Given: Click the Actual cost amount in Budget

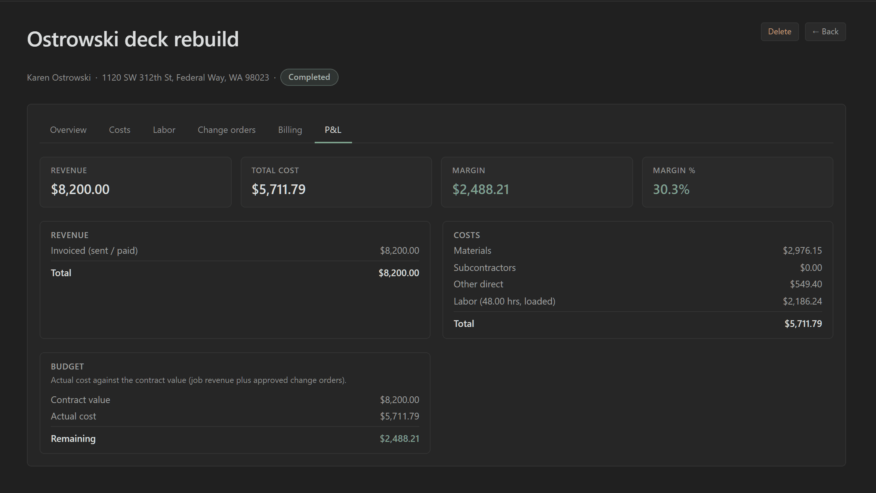Looking at the screenshot, I should click(x=400, y=416).
